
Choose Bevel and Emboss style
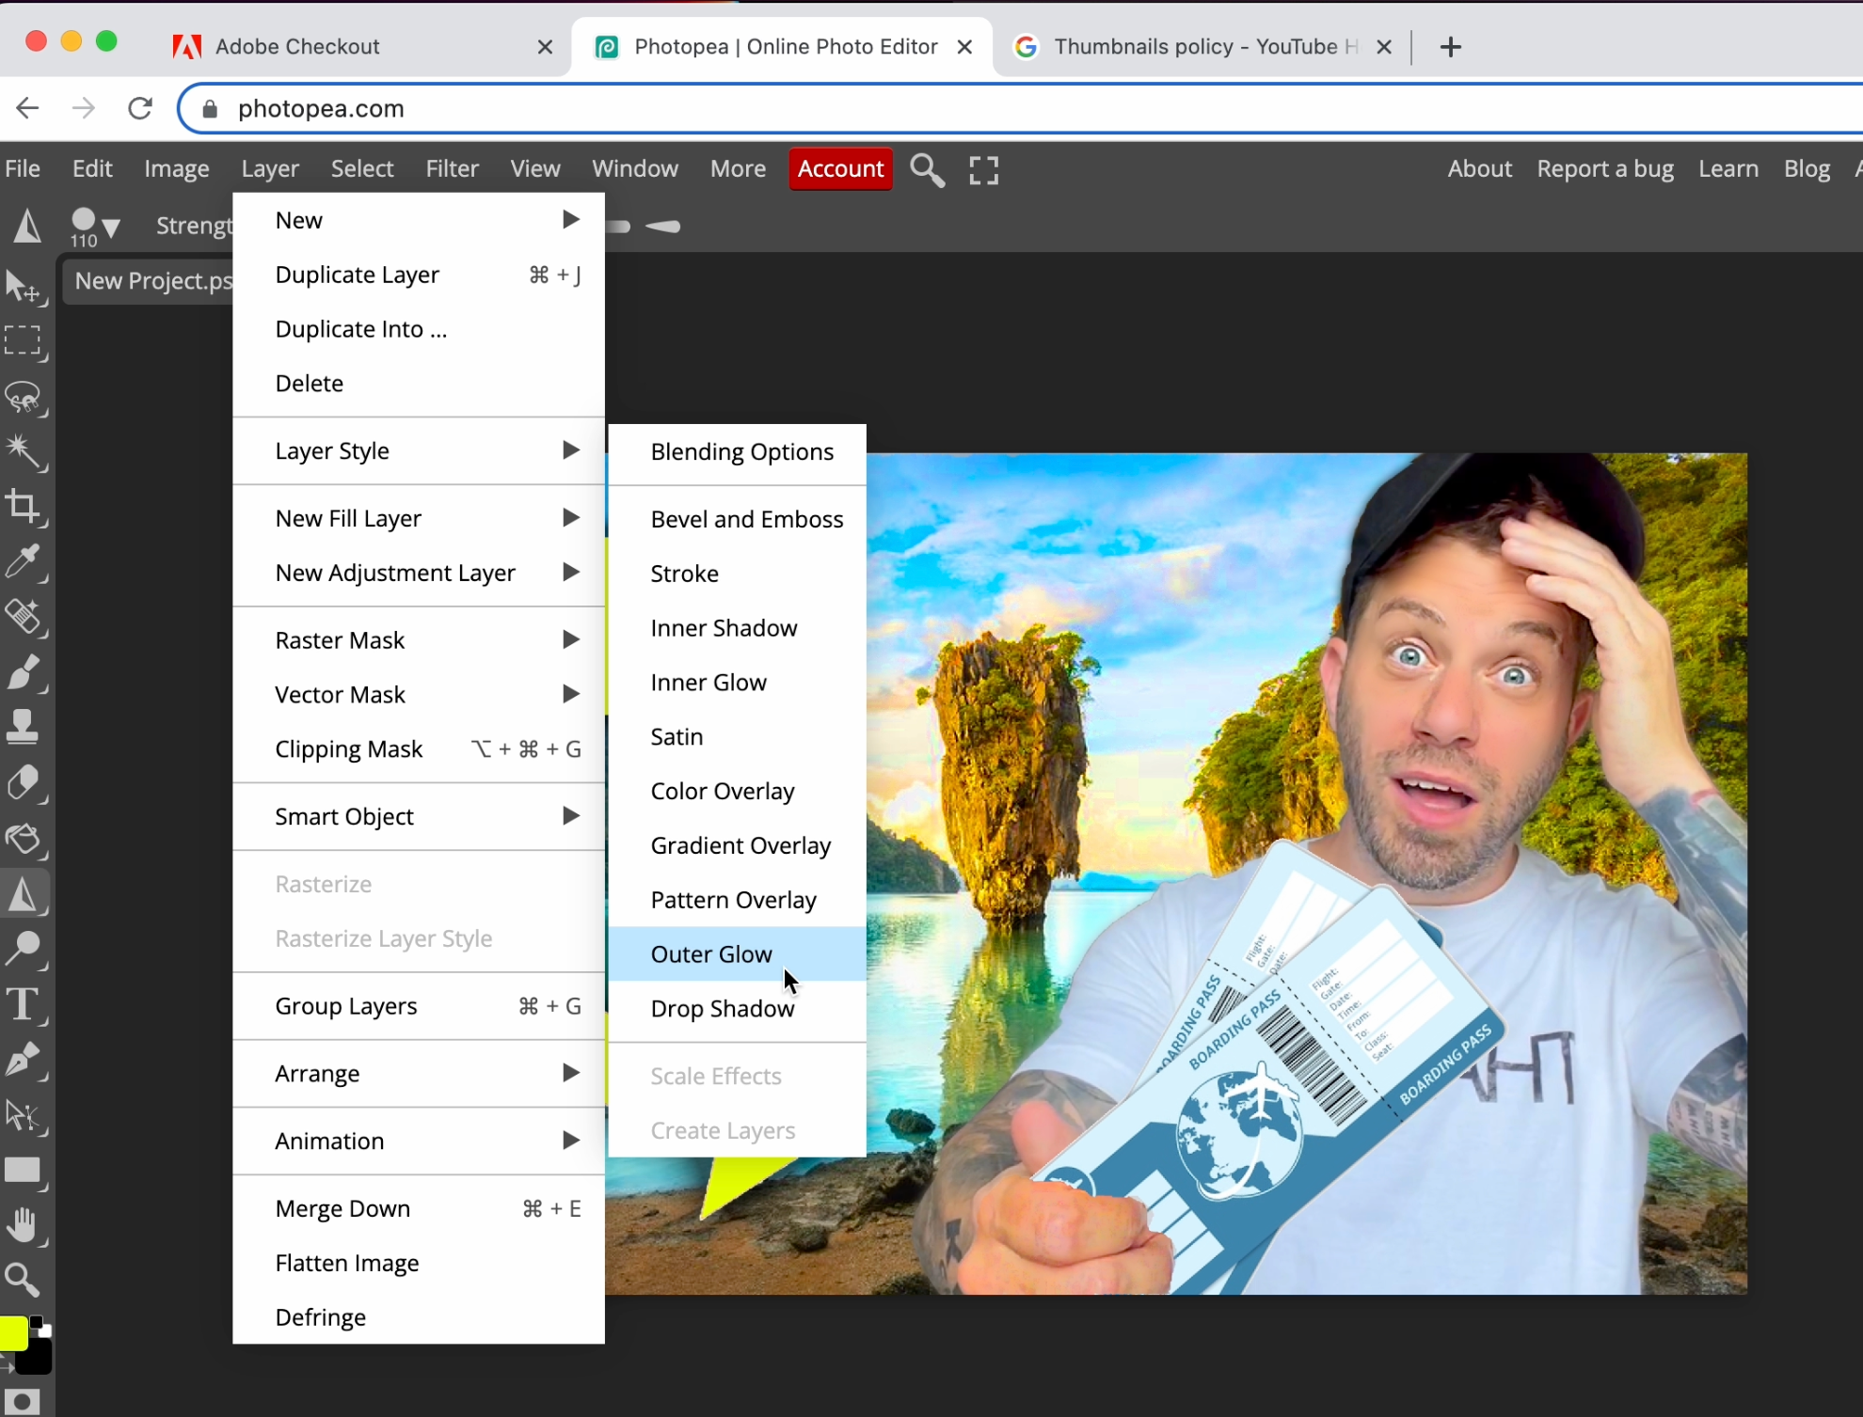(x=737, y=519)
